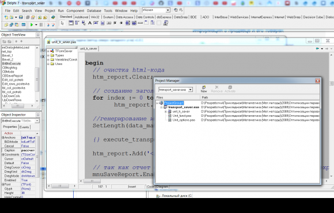Image resolution: width=334 pixels, height=213 pixels.
Task: Click the Remove icon in Project Manager
Action: [x=217, y=89]
